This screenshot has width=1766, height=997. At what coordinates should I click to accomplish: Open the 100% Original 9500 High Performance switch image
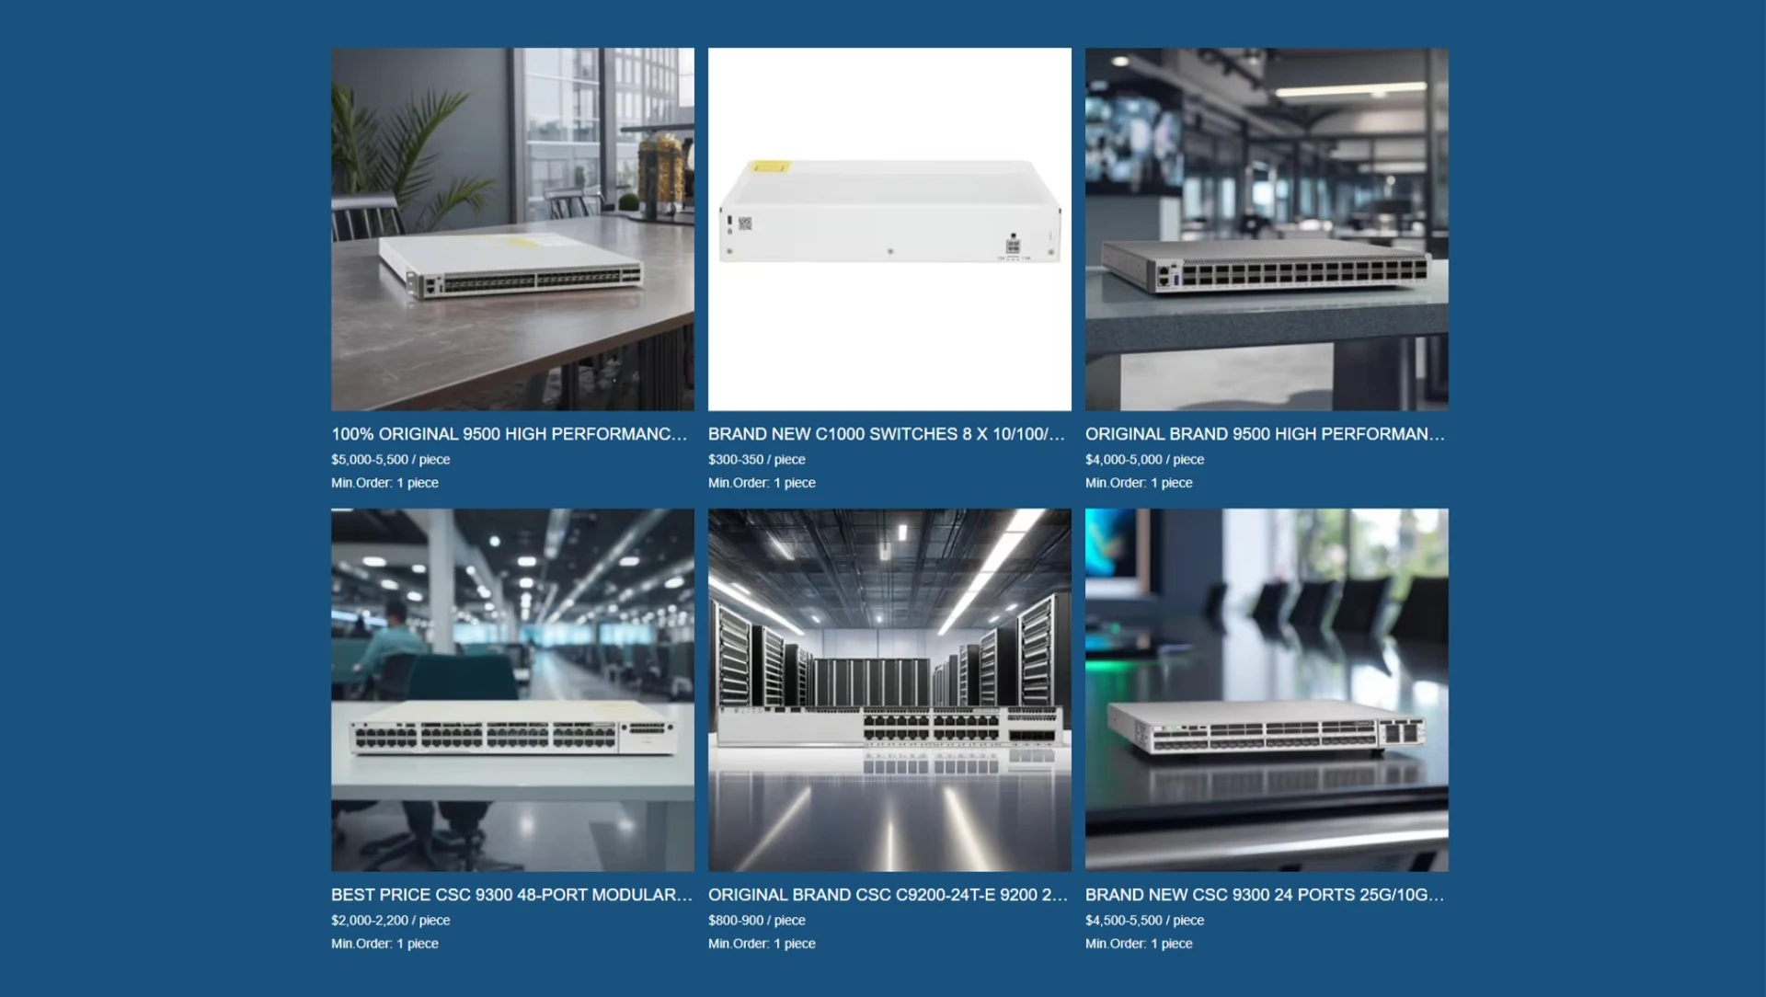(x=512, y=229)
